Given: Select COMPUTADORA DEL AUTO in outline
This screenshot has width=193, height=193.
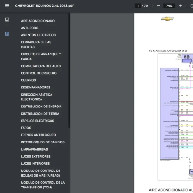Looking at the screenshot, I should click(x=41, y=66).
